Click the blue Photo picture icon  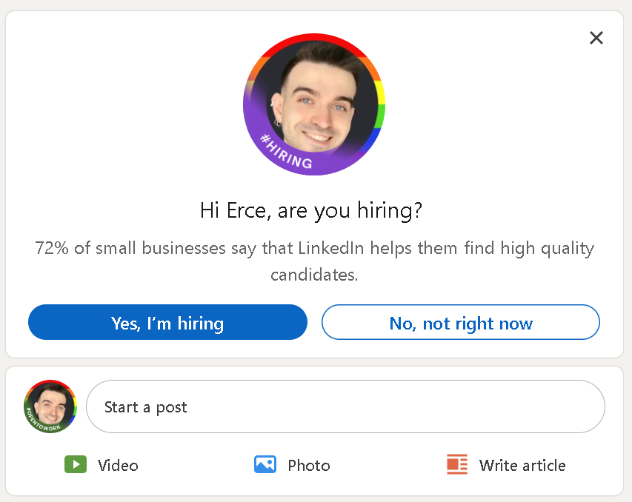click(265, 465)
